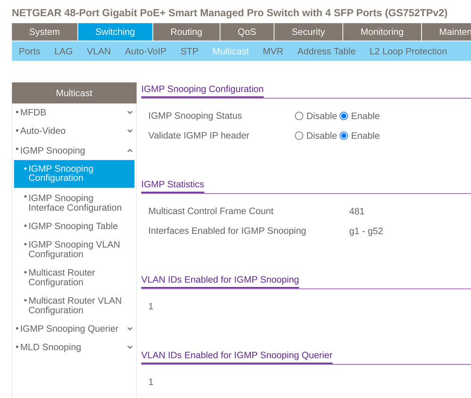Set Validate IGMP IP header to Enable
Image resolution: width=471 pixels, height=398 pixels.
coord(344,136)
